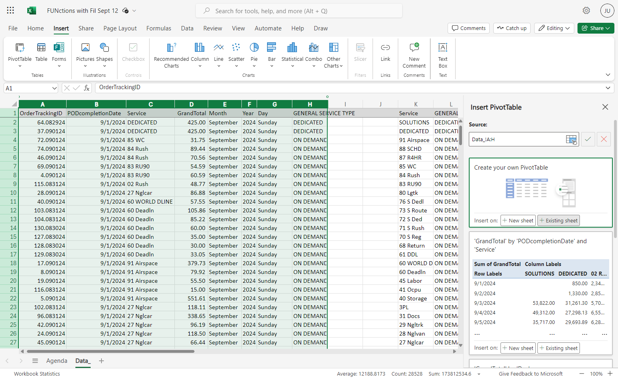Insert a Combo chart
Viewport: 618px width, 378px height.
(x=314, y=55)
